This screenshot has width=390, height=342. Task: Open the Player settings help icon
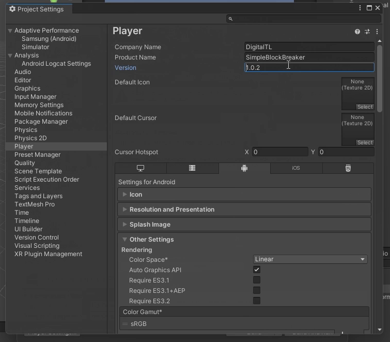coord(357,32)
